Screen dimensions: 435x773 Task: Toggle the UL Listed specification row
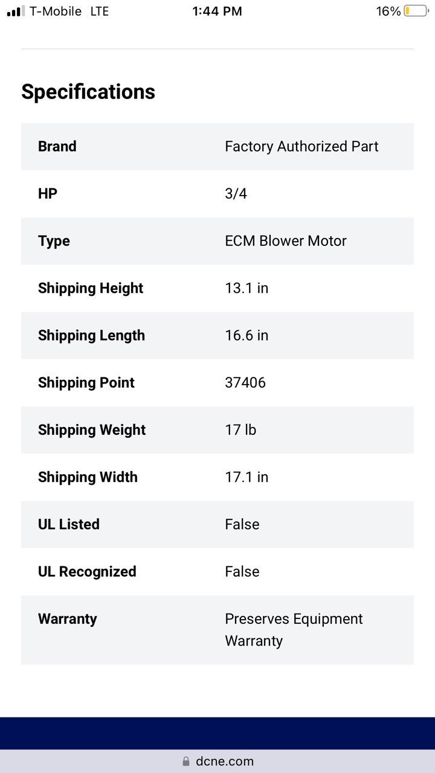pyautogui.click(x=217, y=524)
